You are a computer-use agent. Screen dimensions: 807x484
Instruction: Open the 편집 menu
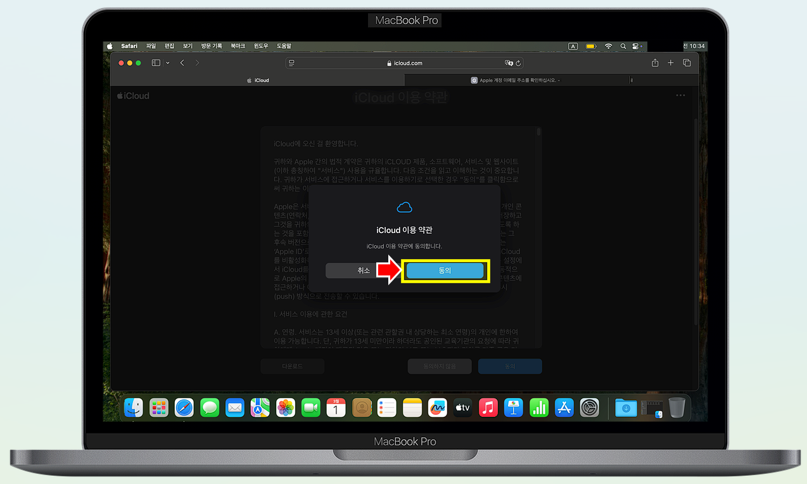[x=169, y=46]
